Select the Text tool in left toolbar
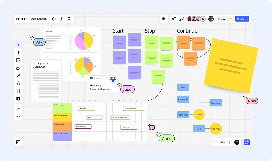272x161 pixels. click(18, 52)
